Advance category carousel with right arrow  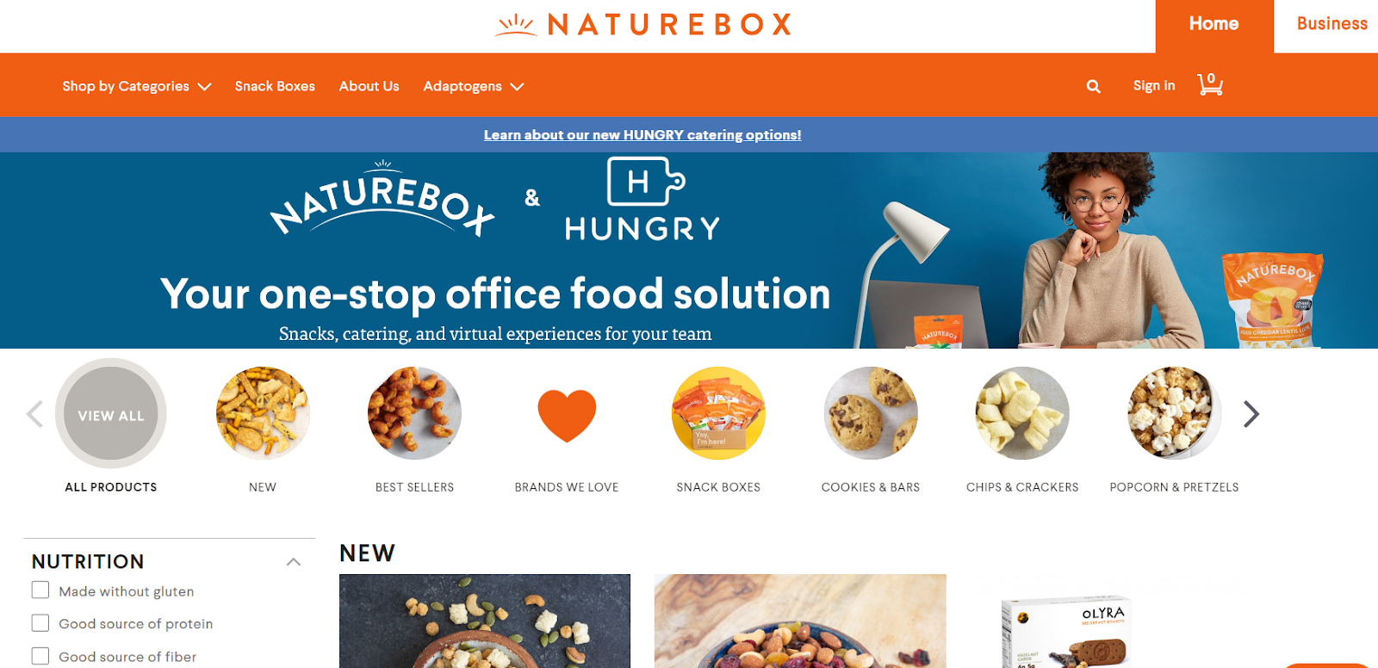[1251, 414]
